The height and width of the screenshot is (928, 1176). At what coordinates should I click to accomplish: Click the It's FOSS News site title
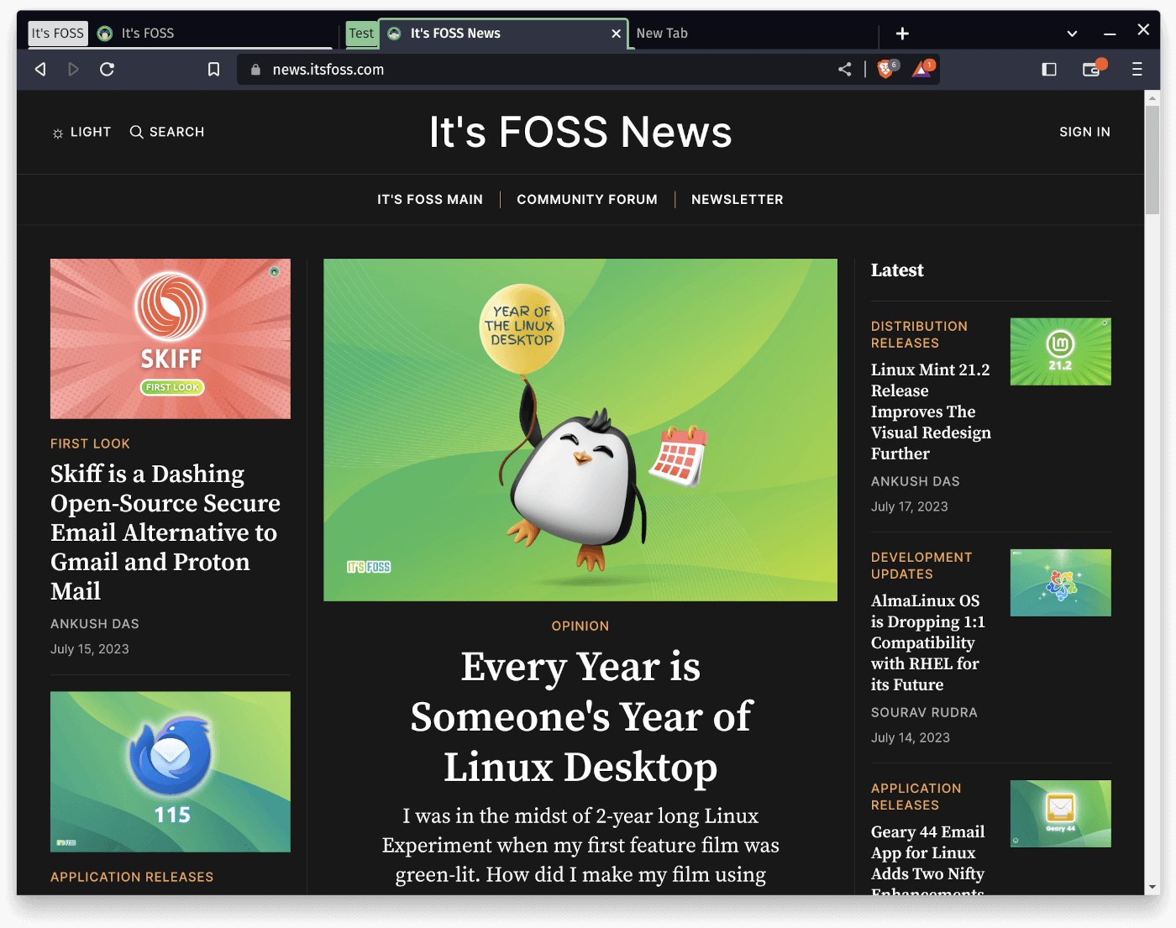580,132
